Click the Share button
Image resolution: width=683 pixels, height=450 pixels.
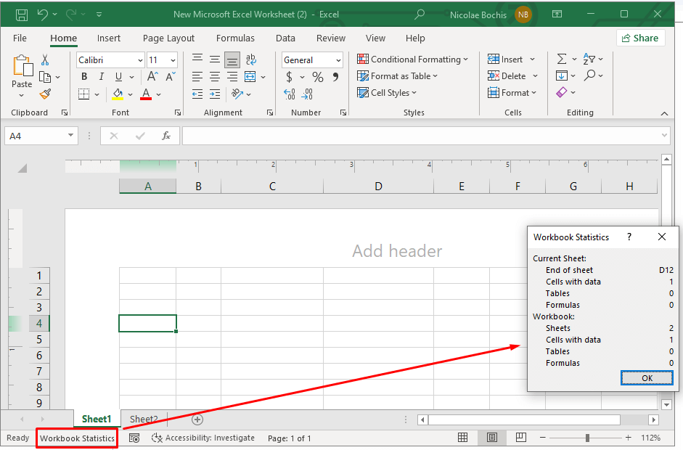641,38
